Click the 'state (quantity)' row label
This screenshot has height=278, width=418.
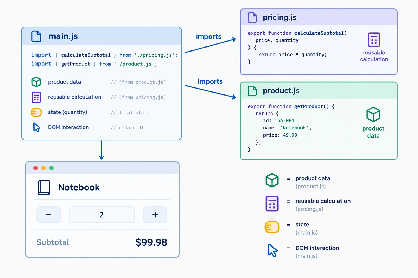(x=67, y=112)
